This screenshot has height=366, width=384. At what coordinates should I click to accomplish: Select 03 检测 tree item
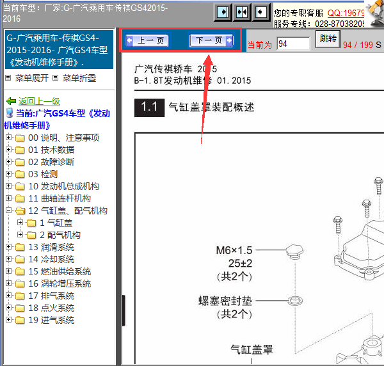(x=43, y=174)
